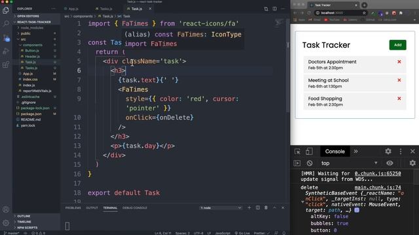The height and width of the screenshot is (235, 419).
Task: Open the Manage gear in activity bar
Action: pyautogui.click(x=6, y=223)
